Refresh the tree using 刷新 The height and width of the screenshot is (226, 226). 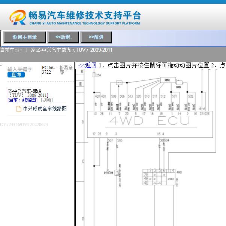[x=47, y=100]
